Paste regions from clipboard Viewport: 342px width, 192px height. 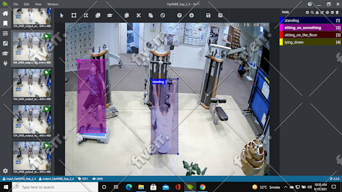point(150,15)
